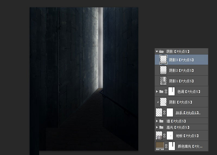The width and height of the screenshot is (217, 155).
Task: Select the 阴影【P大点S】 group name at top
Action: pos(178,51)
